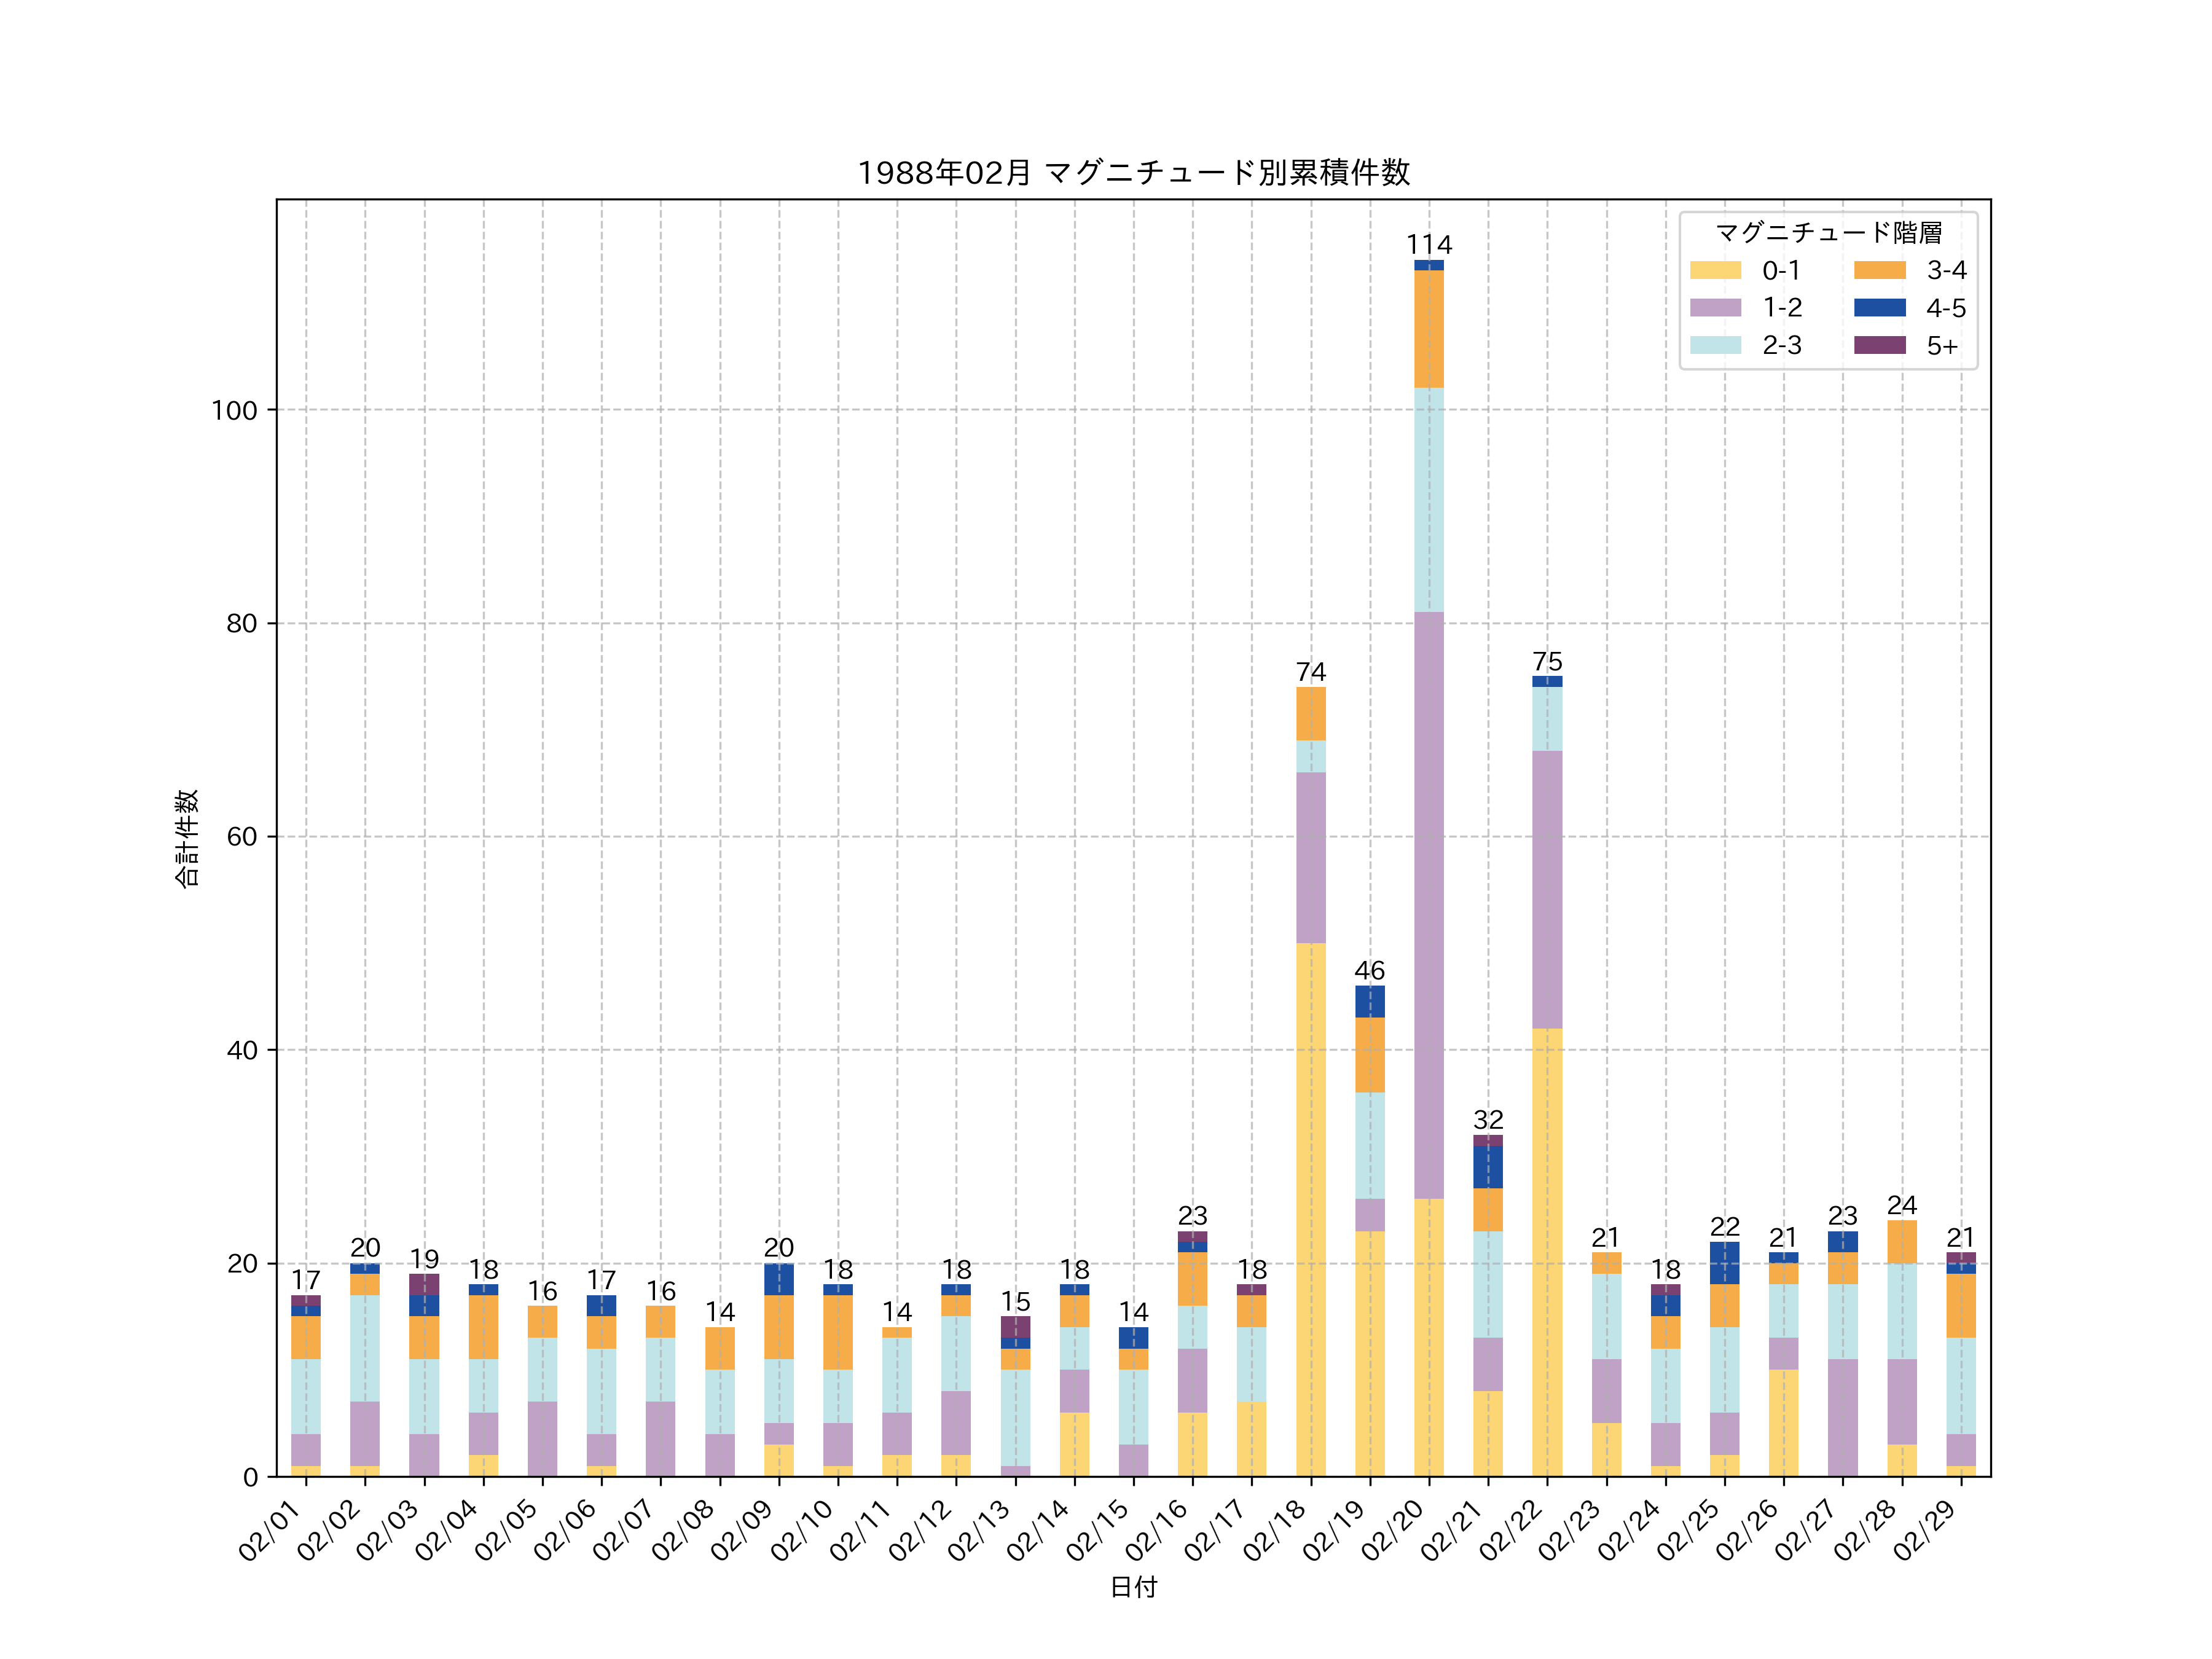Viewport: 2212px width, 1659px height.
Task: Click the y-axis label 合計件数
Action: pyautogui.click(x=187, y=838)
